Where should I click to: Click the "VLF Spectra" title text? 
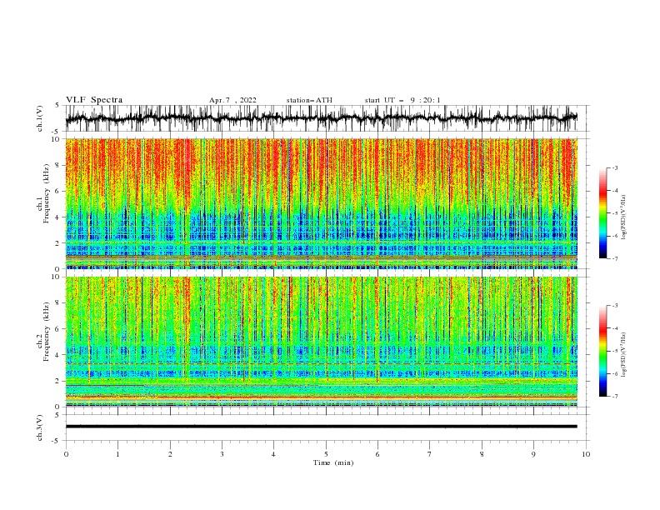tap(94, 100)
